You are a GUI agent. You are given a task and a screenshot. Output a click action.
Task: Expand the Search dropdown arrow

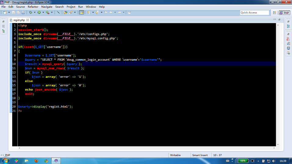75,12
